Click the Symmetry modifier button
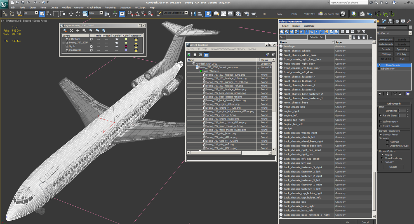Viewport: 414px width, 224px height. pyautogui.click(x=402, y=49)
